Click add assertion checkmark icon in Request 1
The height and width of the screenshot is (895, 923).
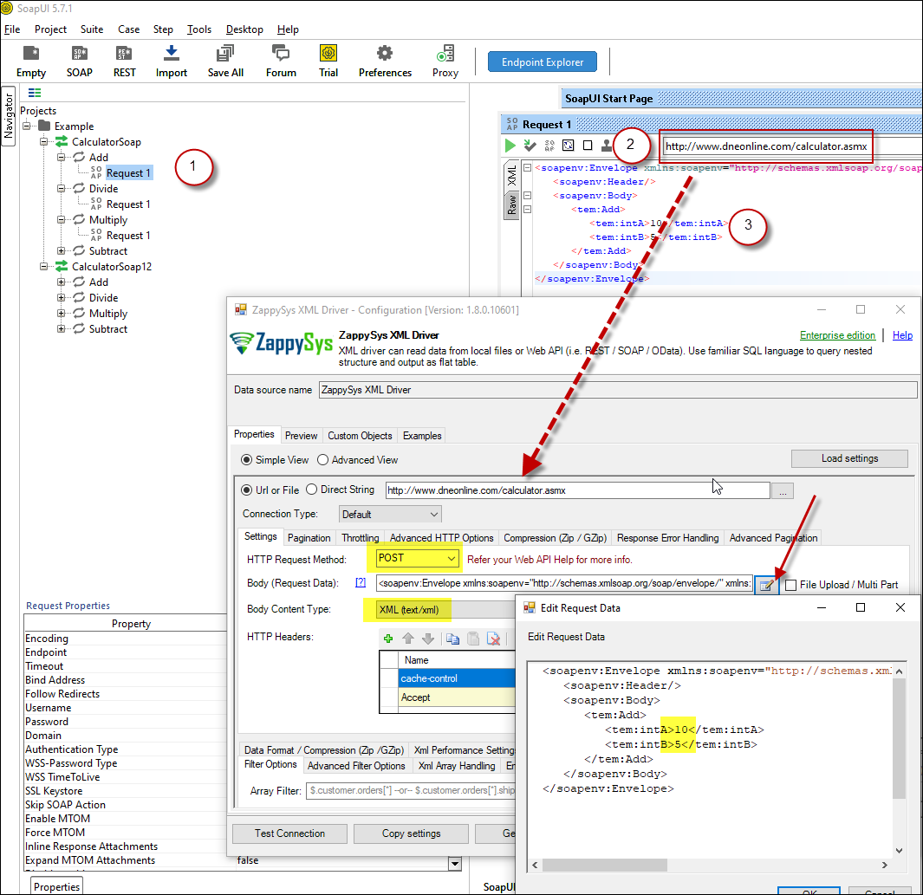530,146
